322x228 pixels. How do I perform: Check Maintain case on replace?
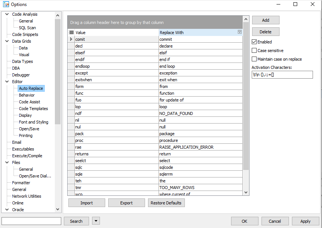(x=254, y=59)
